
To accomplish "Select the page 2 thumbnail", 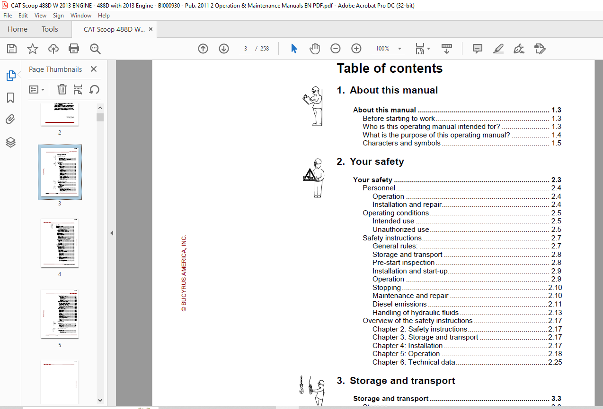I will (x=60, y=115).
